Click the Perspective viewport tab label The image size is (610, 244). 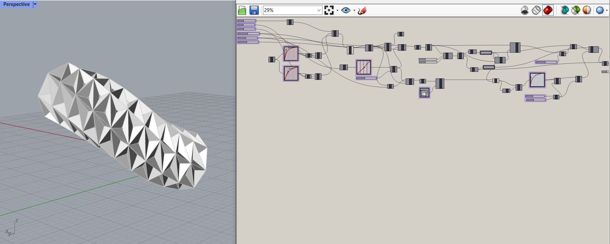point(17,4)
